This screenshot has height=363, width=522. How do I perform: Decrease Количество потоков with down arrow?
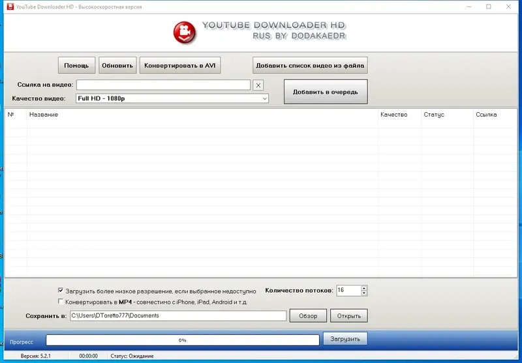click(364, 293)
